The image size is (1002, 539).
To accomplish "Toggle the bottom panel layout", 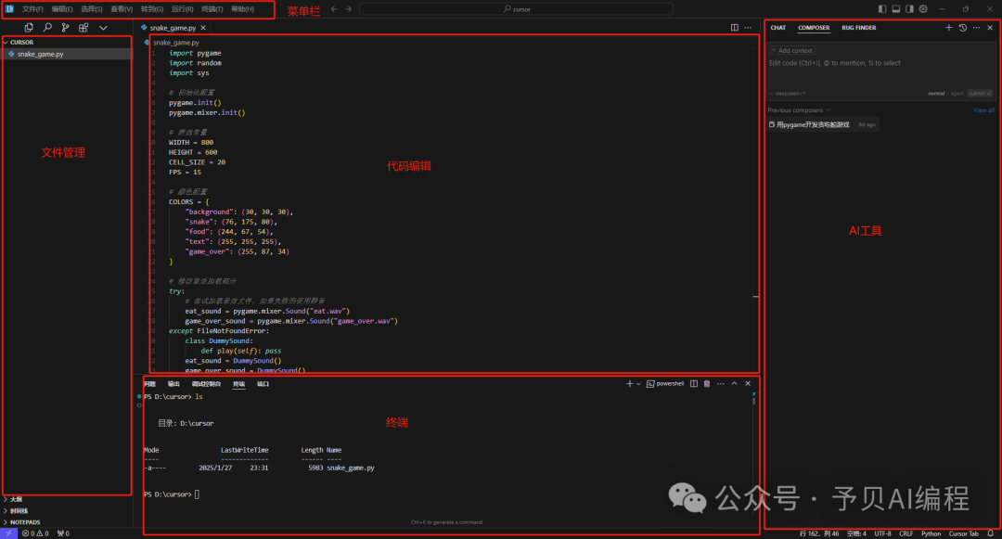I will (896, 9).
